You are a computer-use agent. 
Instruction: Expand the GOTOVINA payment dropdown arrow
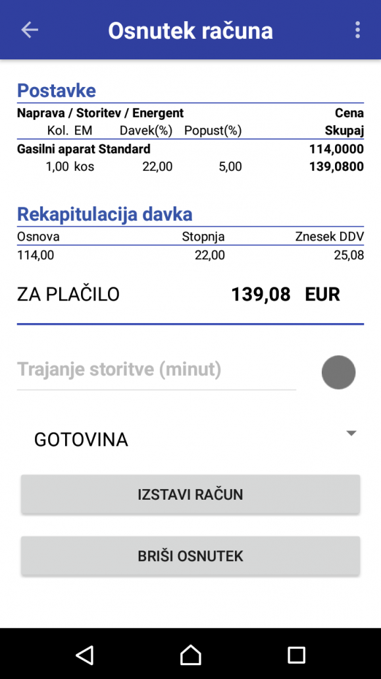click(351, 433)
